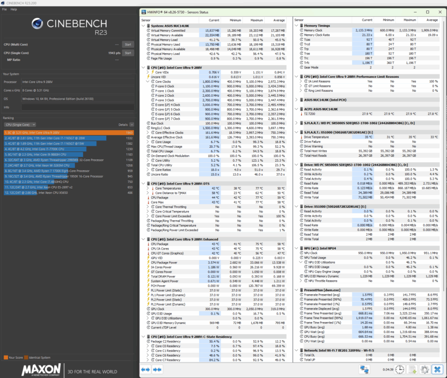Select the NPU Throttle Reasons row
447x378 pixels.
[369, 281]
